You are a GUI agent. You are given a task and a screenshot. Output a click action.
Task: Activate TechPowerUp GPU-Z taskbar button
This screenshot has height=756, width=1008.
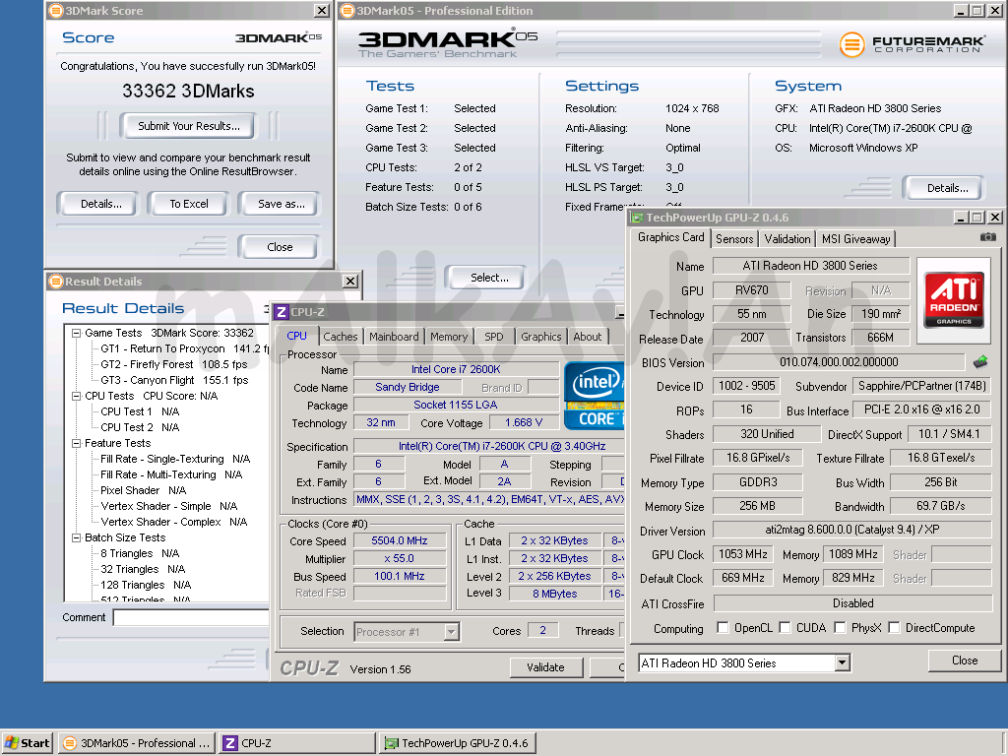coord(457,743)
